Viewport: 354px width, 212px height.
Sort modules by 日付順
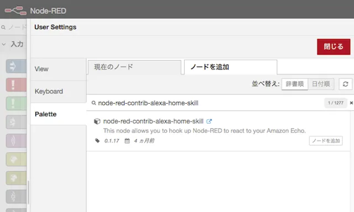coord(321,84)
